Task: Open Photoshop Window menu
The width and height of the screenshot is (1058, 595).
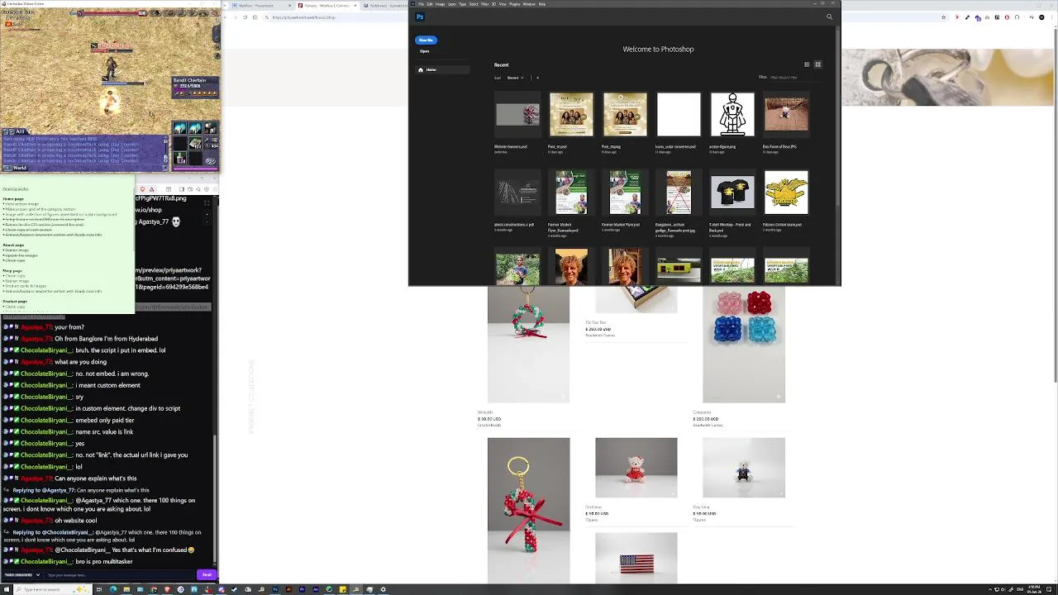Action: pyautogui.click(x=529, y=4)
